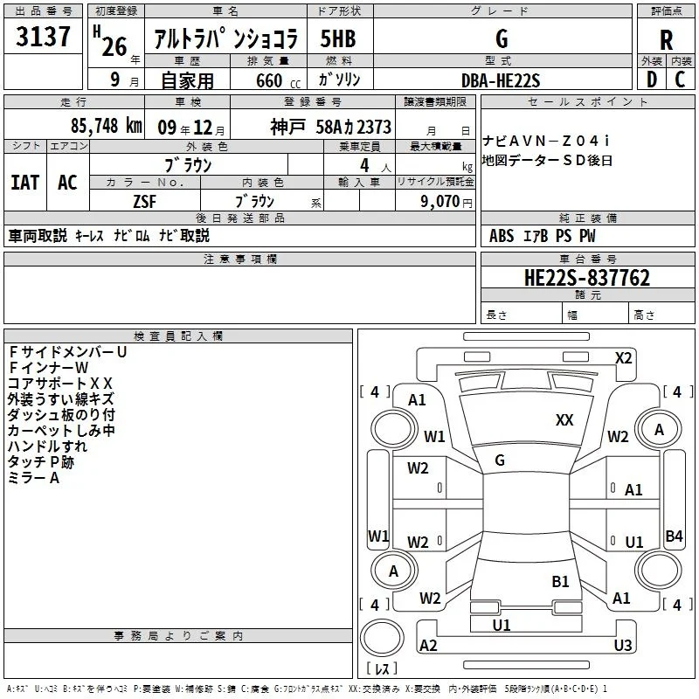Select the vehicle history 自家用

(x=187, y=80)
